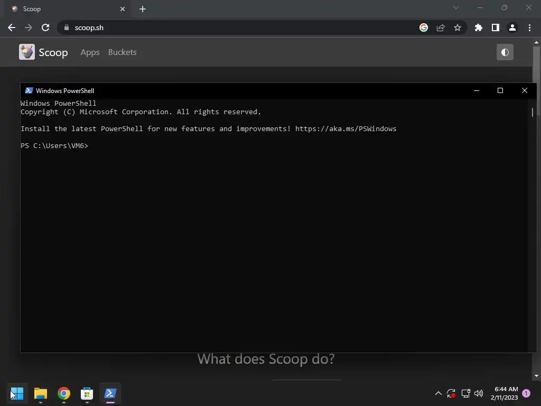
Task: Click the PowerShell title bar icon
Action: [29, 90]
